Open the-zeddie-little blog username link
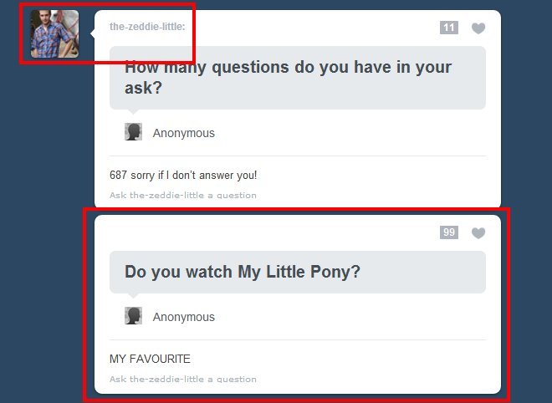Screen dimensions: 552x403 147,27
